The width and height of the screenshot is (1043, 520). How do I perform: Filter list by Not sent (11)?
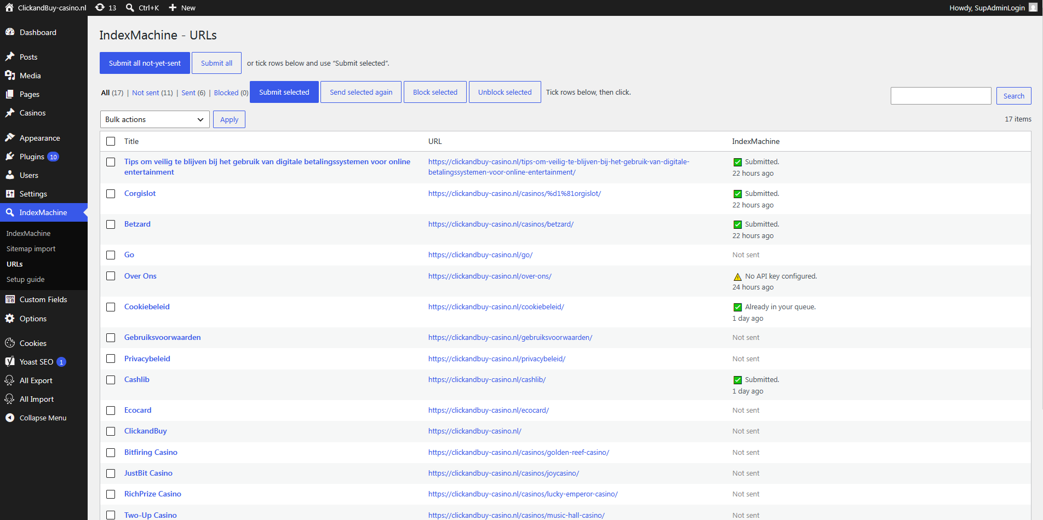click(152, 93)
